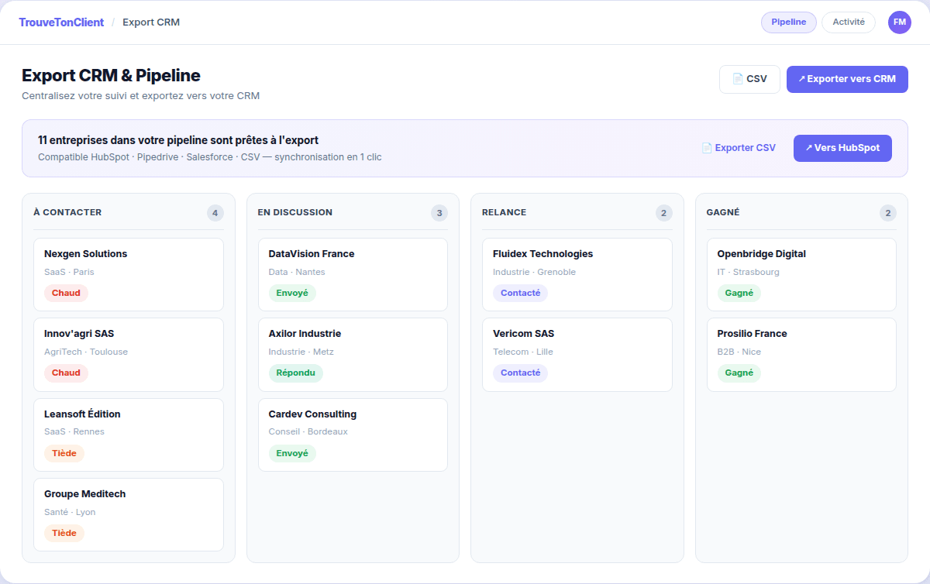Image resolution: width=930 pixels, height=584 pixels.
Task: Click the EN DISCUSSION column header
Action: 295,212
